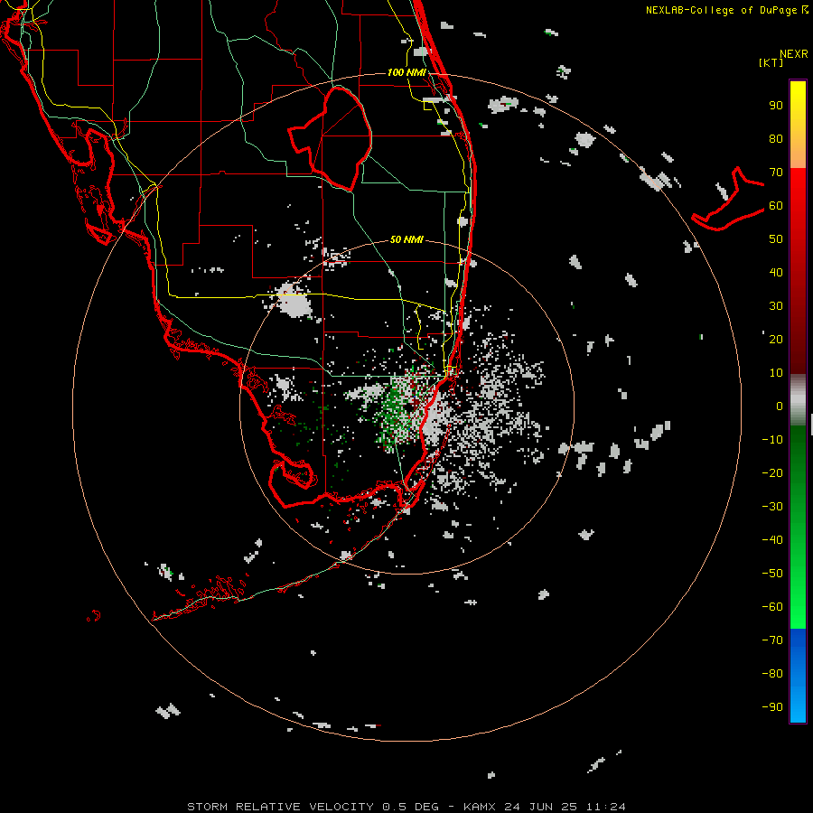Click the -40 knot scale value
This screenshot has height=813, width=813.
click(772, 540)
